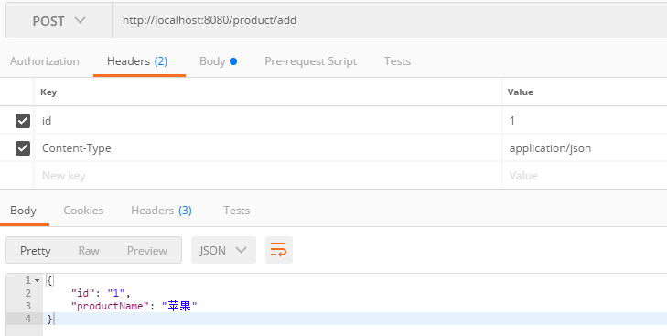Switch to the Authorization tab
Image resolution: width=667 pixels, height=336 pixels.
tap(45, 61)
